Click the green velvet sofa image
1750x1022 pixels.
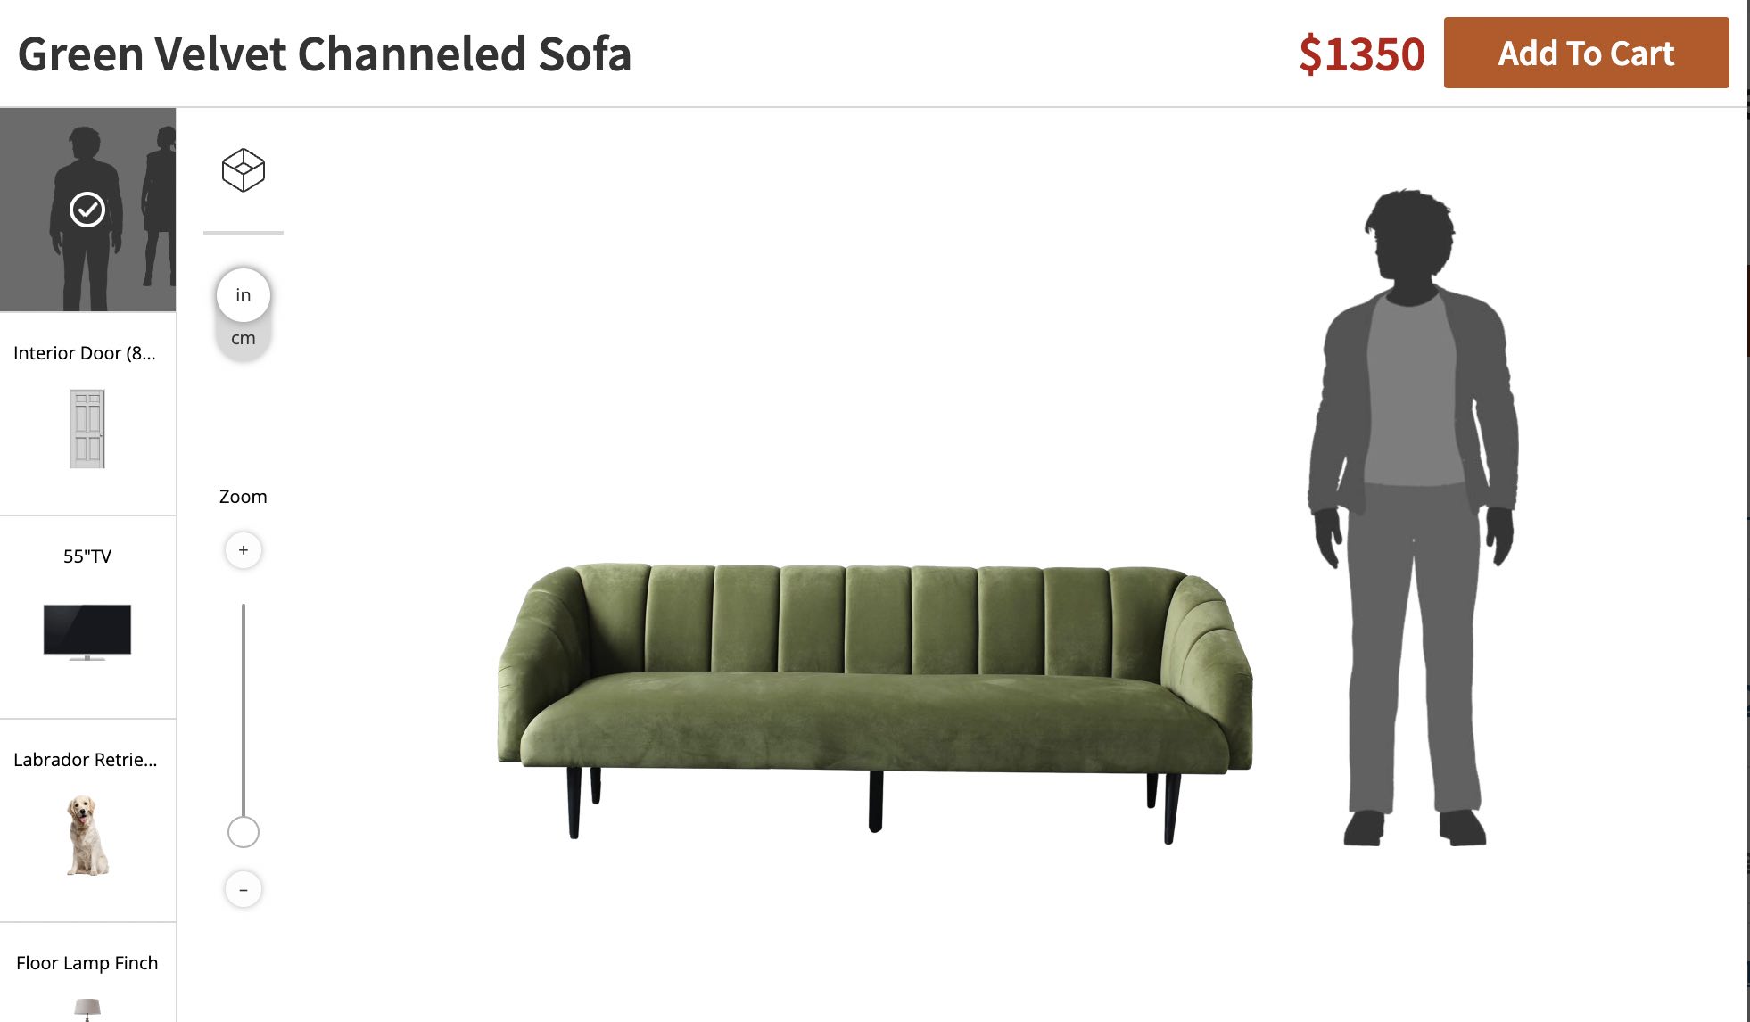pyautogui.click(x=875, y=703)
